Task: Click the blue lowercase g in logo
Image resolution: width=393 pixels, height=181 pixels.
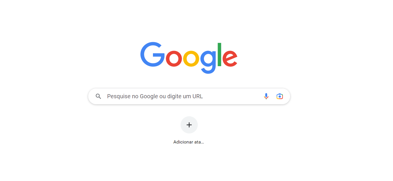Action: pyautogui.click(x=208, y=62)
